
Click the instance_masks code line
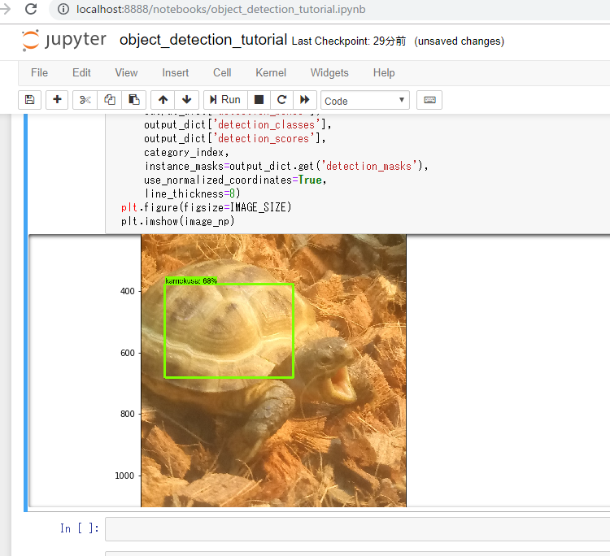coord(286,167)
